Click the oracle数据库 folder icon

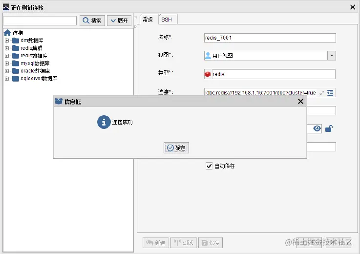(x=16, y=71)
